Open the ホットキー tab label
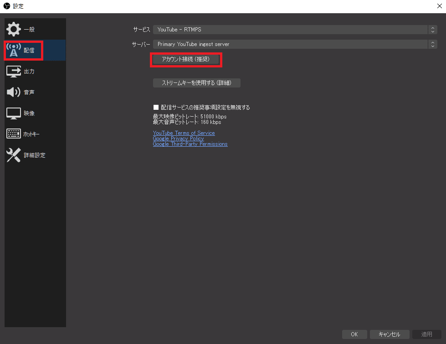The width and height of the screenshot is (446, 344). pos(31,134)
